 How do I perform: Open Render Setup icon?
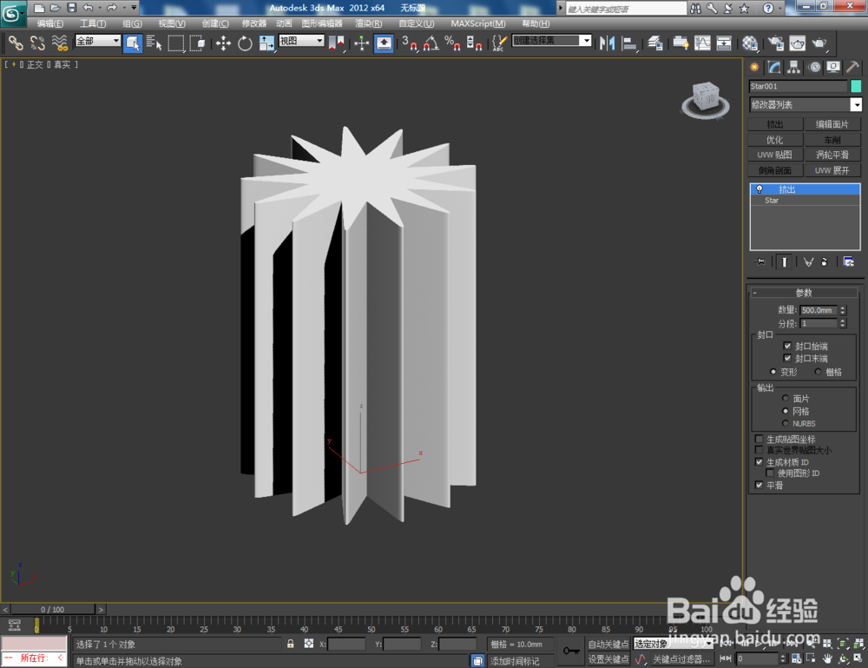pos(775,43)
